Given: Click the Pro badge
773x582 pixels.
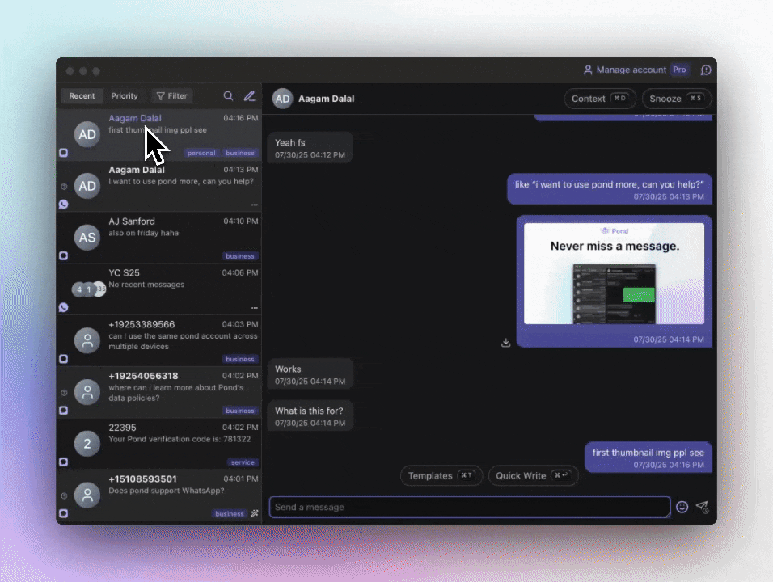Looking at the screenshot, I should [679, 70].
